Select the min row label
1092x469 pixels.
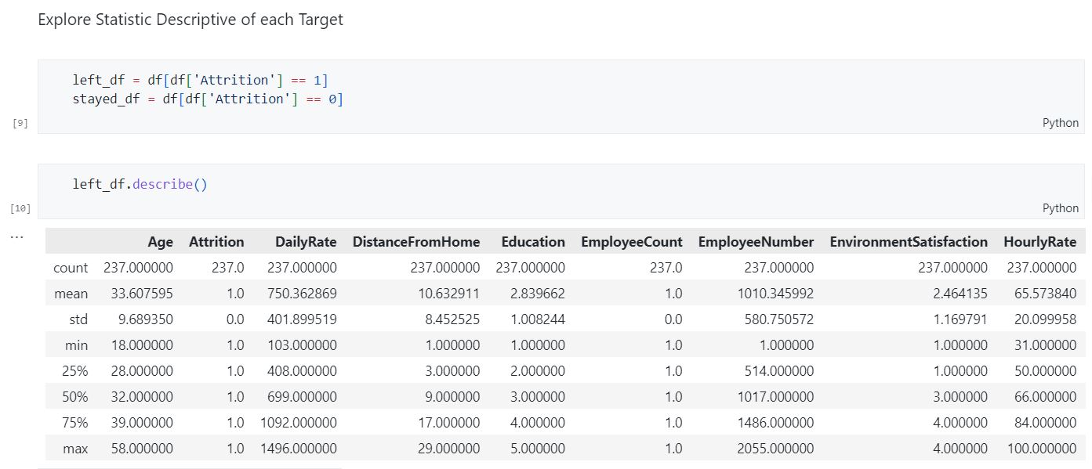[77, 345]
